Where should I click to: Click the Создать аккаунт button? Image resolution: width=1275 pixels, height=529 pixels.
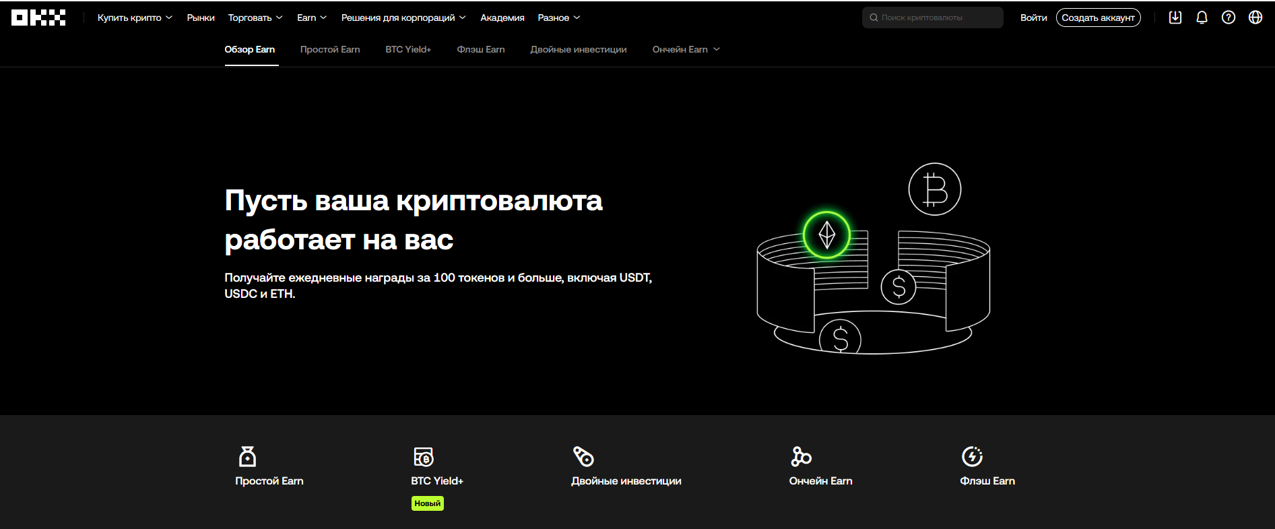[1099, 18]
